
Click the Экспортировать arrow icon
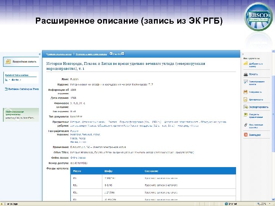click(246, 107)
